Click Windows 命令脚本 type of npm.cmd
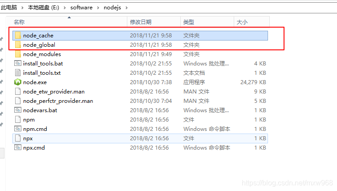The image size is (337, 191). (207, 129)
